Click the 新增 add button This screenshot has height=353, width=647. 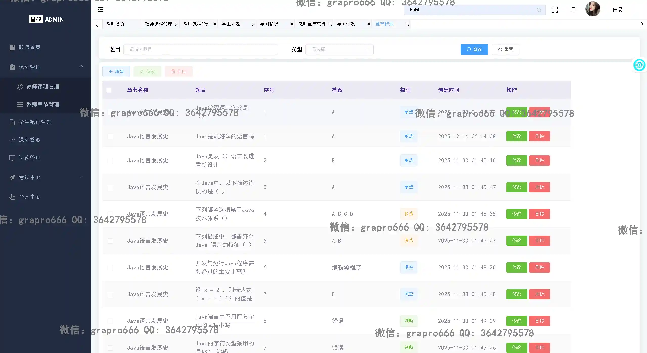pos(116,72)
